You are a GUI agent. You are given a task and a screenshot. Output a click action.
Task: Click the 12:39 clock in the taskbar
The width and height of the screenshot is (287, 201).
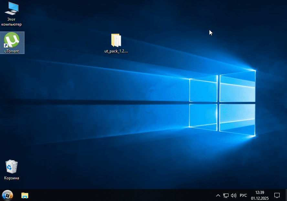point(260,193)
